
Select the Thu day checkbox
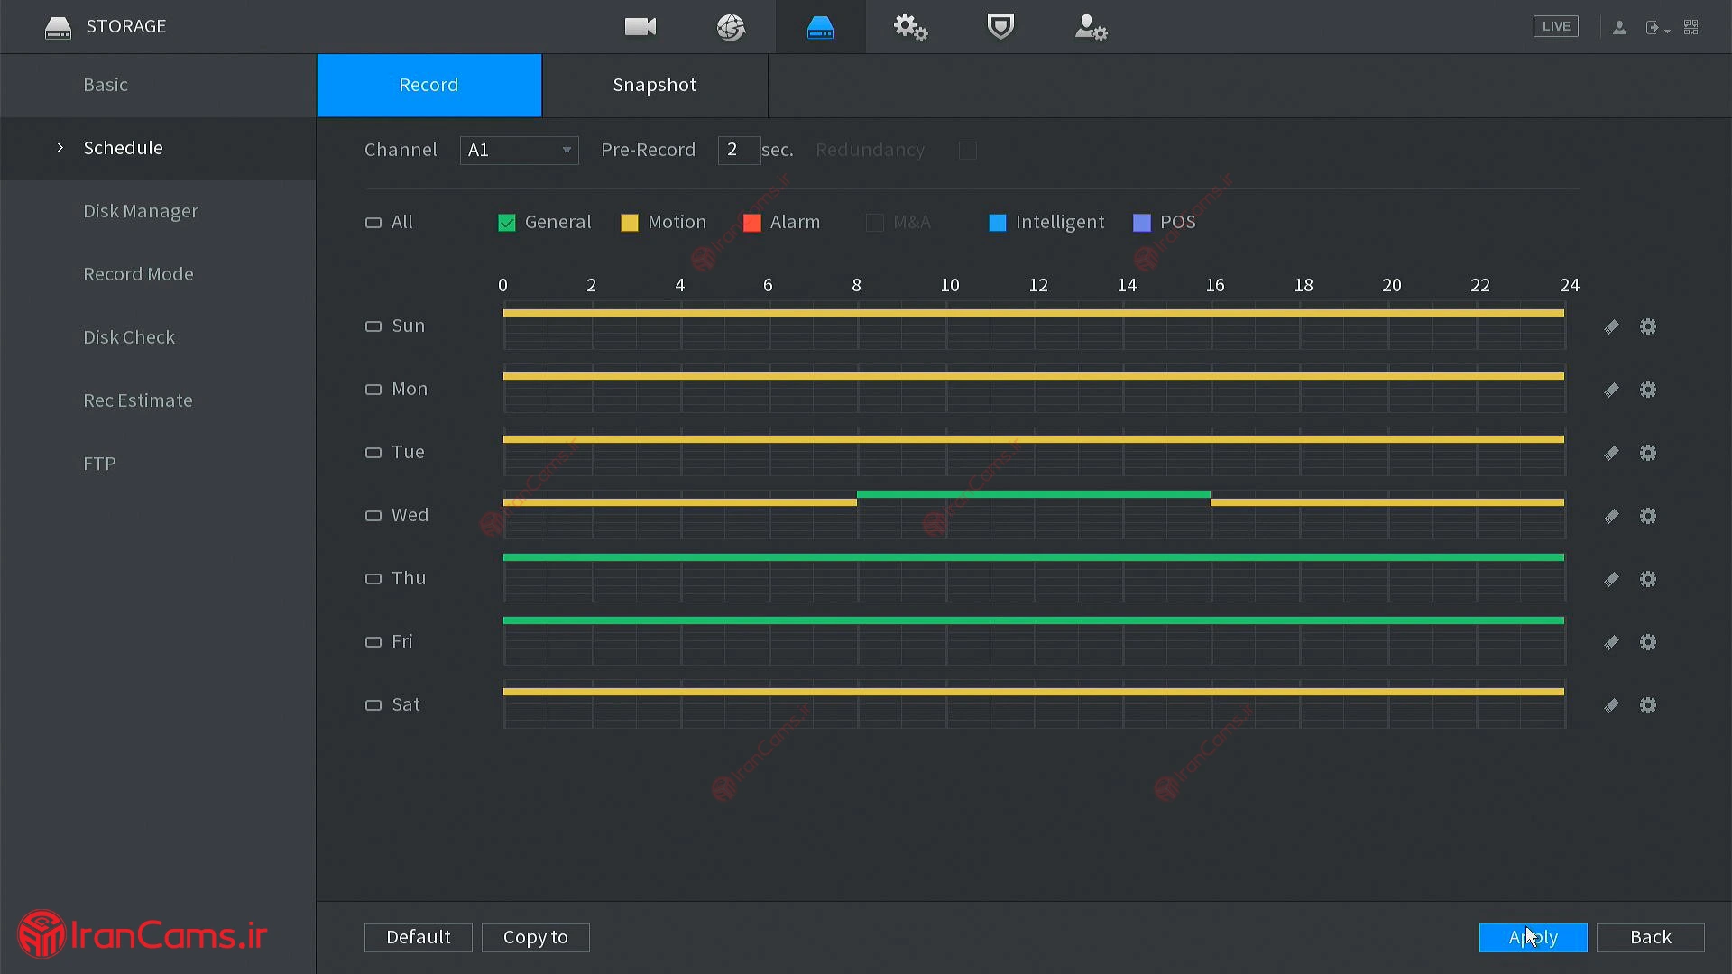pyautogui.click(x=373, y=579)
